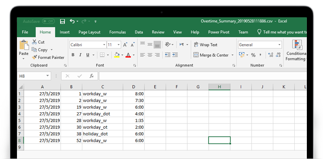This screenshot has height=159, width=323.
Task: Apply Comma Style format
Action: click(x=260, y=55)
